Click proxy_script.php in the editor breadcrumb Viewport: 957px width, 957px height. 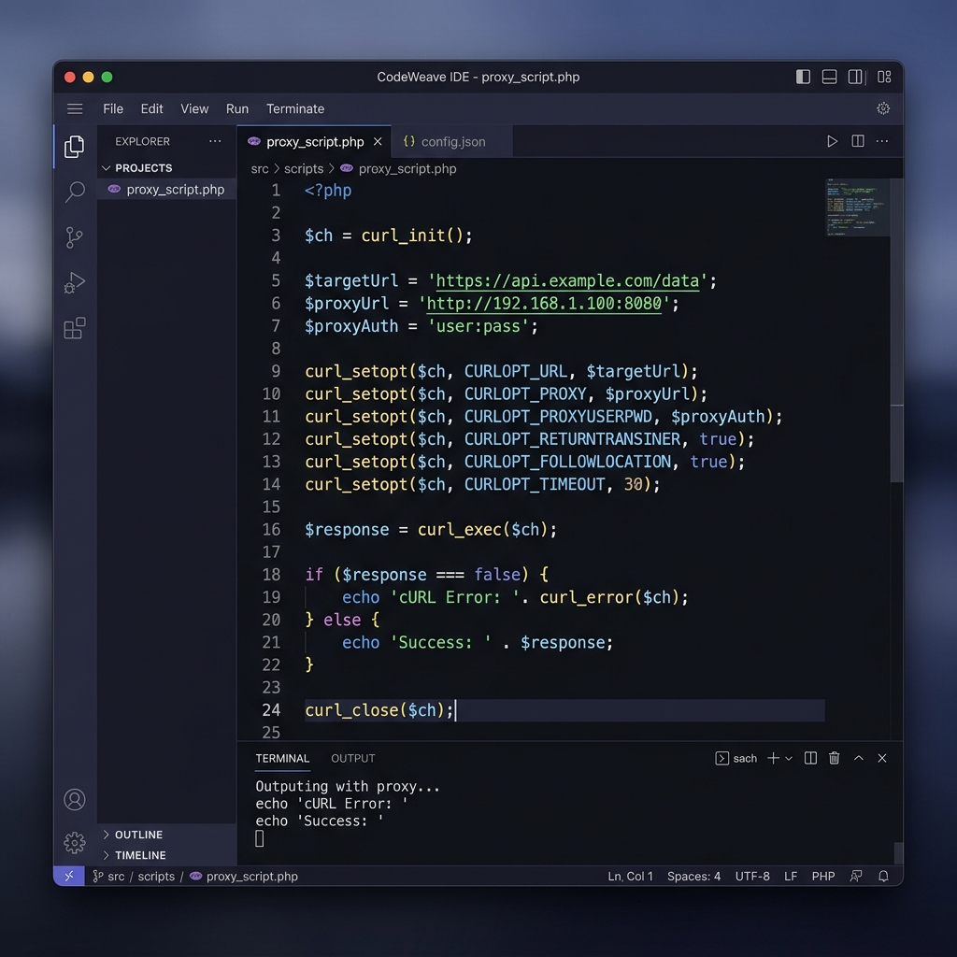tap(407, 169)
